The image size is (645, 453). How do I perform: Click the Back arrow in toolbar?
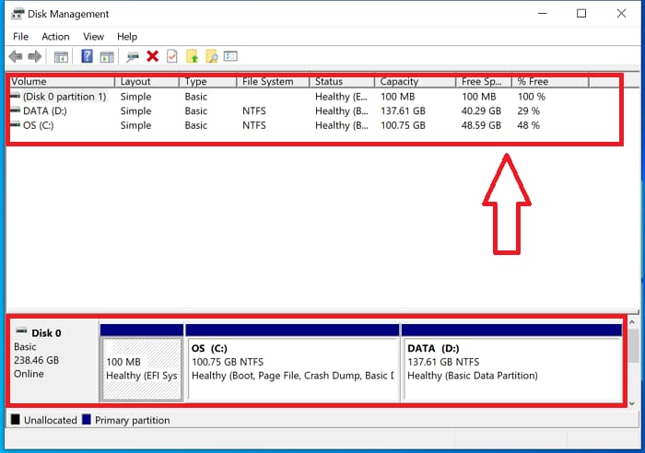click(x=16, y=57)
